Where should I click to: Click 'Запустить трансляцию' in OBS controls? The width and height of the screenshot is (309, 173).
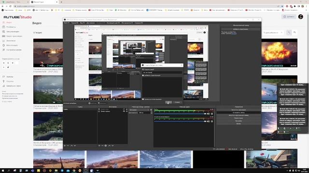239,110
